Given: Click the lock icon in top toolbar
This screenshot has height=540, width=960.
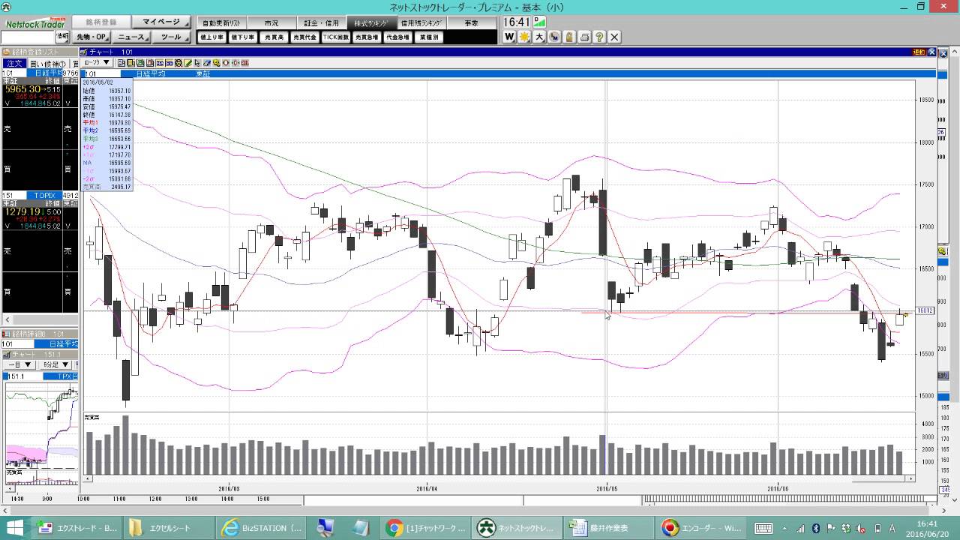Looking at the screenshot, I should coord(569,37).
